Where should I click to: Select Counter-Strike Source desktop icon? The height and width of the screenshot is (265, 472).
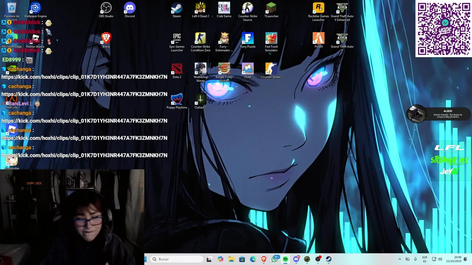(x=248, y=12)
